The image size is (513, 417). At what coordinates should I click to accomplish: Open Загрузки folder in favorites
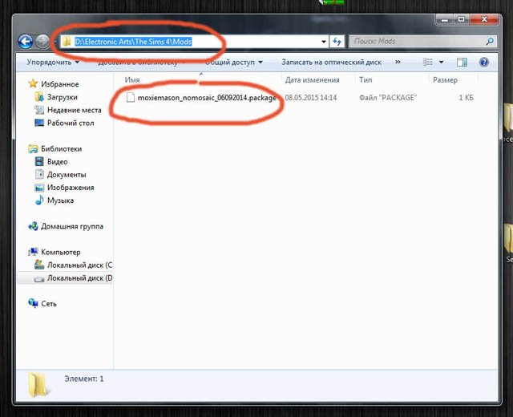coord(62,97)
